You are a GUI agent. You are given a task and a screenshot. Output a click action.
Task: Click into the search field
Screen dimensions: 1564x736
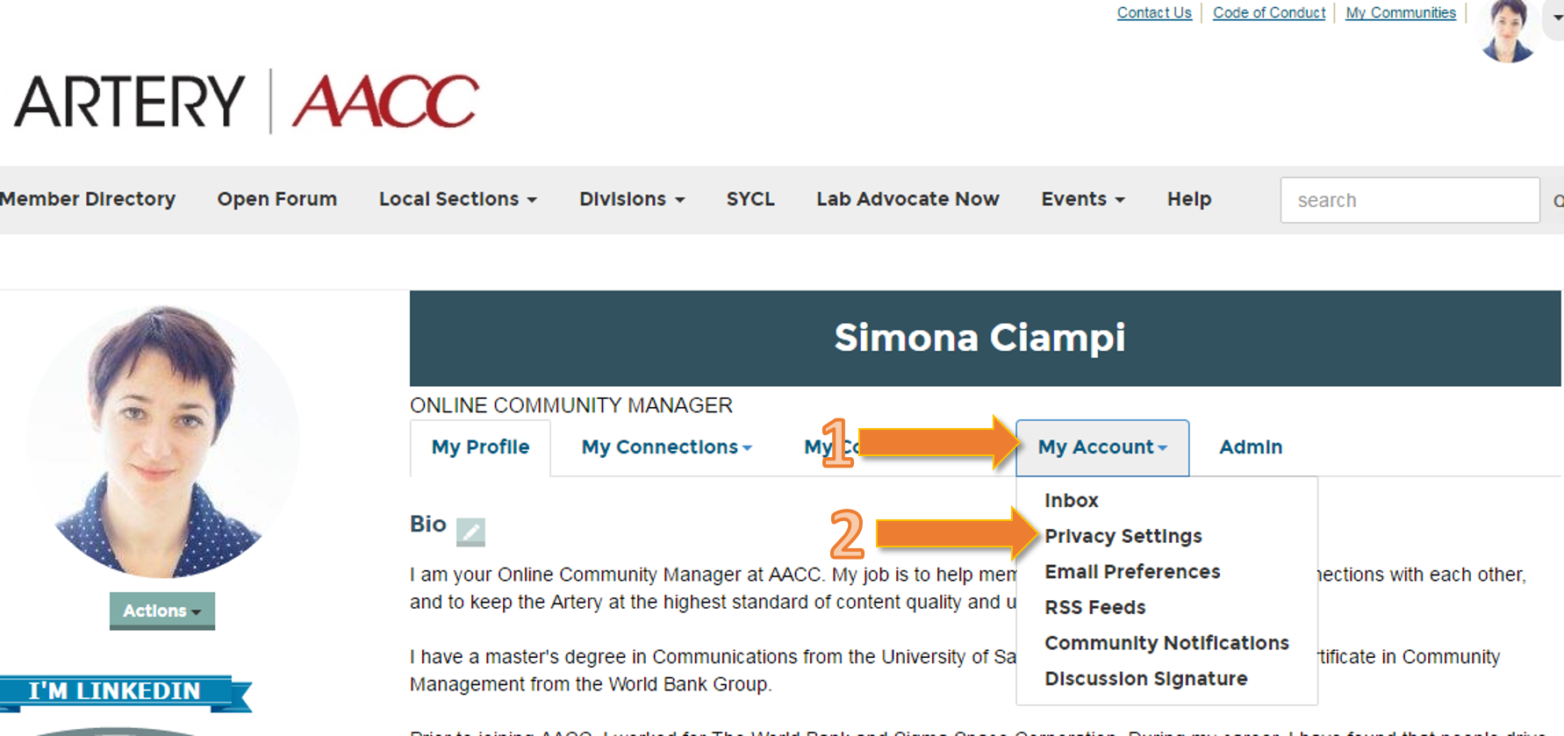tap(1409, 200)
